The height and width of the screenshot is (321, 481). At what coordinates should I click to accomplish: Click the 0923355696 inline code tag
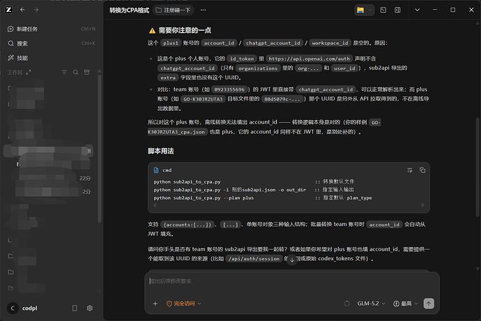click(229, 90)
